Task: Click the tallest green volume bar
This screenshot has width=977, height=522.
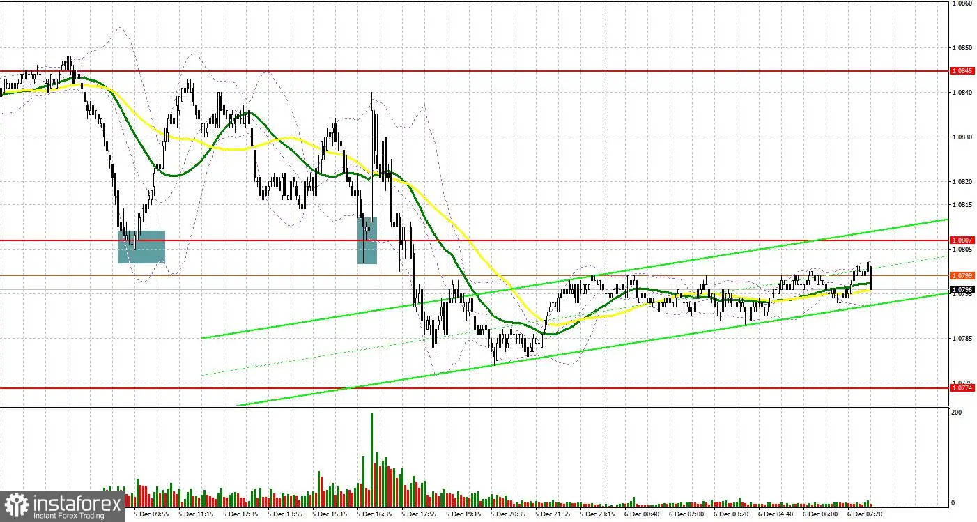Action: [371, 459]
